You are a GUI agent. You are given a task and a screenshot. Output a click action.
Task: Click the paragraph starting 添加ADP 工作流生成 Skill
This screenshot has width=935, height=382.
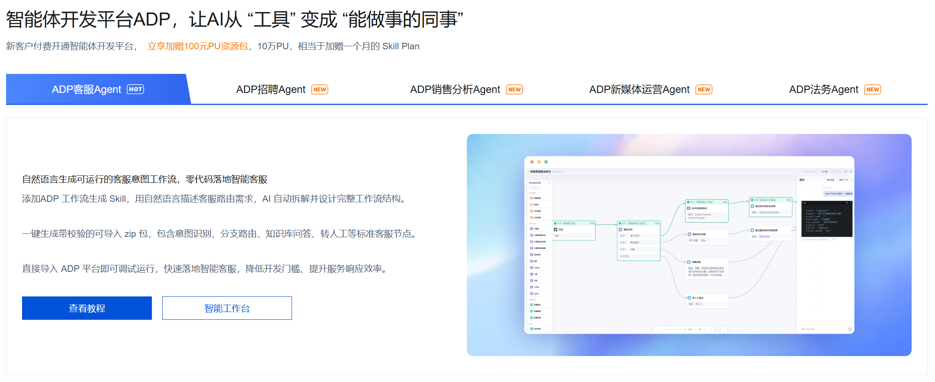coord(215,199)
